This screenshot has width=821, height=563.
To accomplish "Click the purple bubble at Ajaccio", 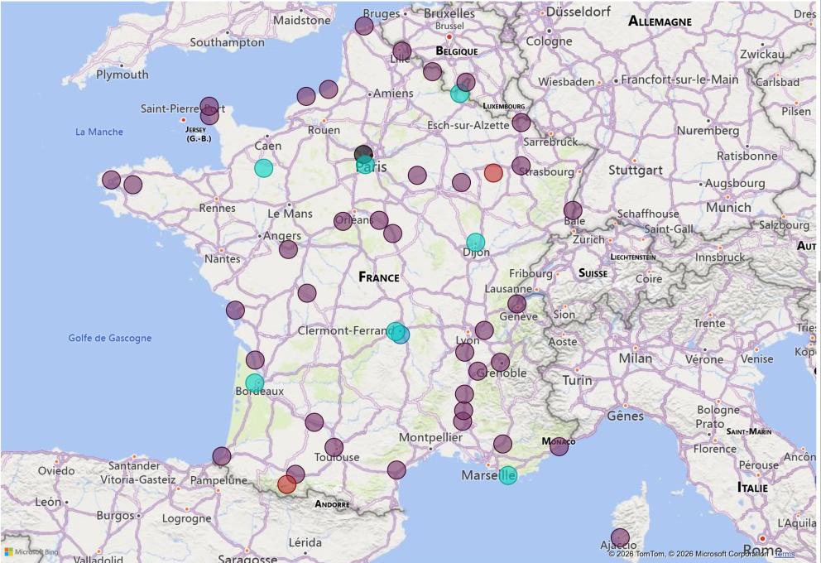I will click(x=620, y=537).
